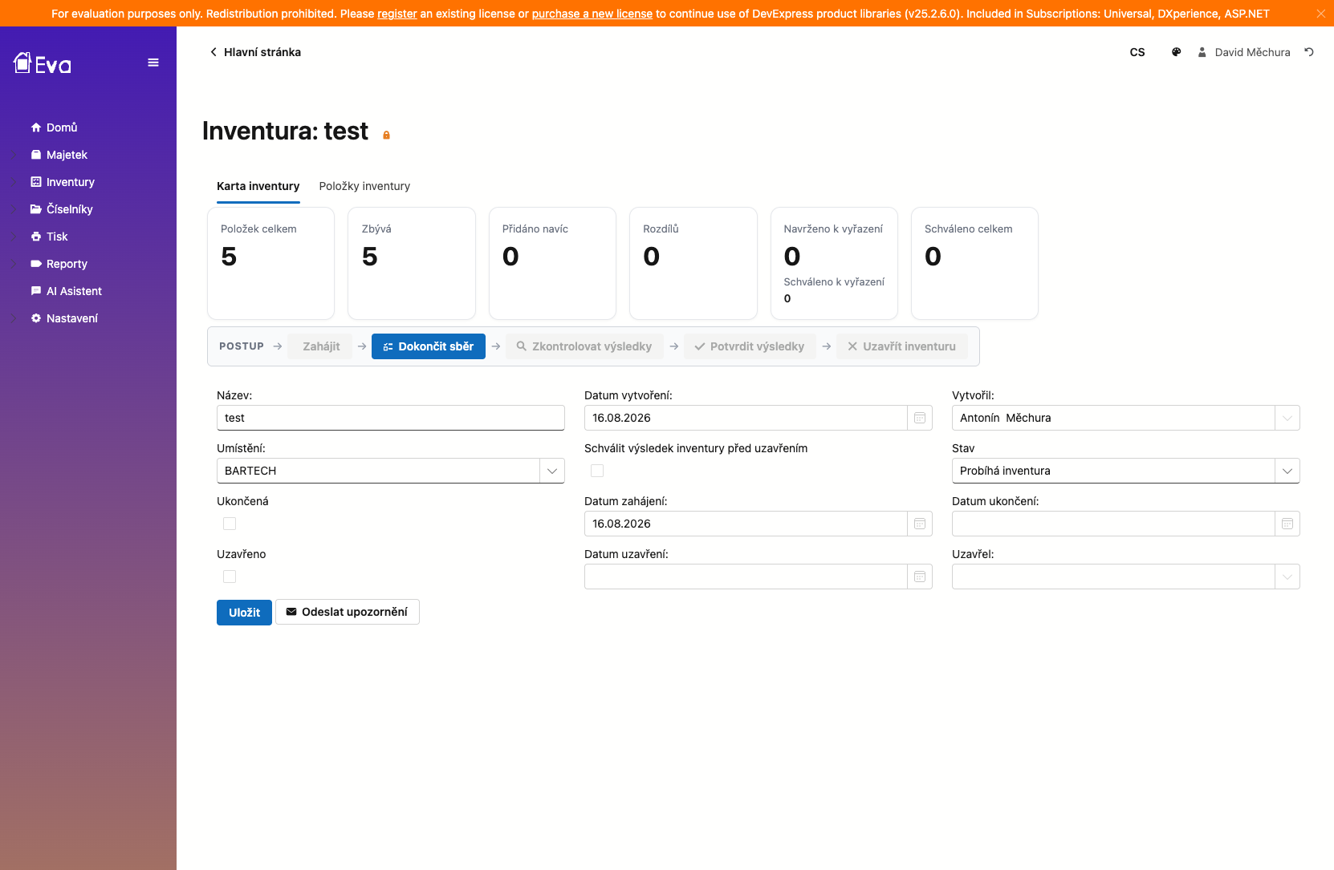The width and height of the screenshot is (1334, 870).
Task: Open Domů in sidebar
Action: click(x=62, y=127)
